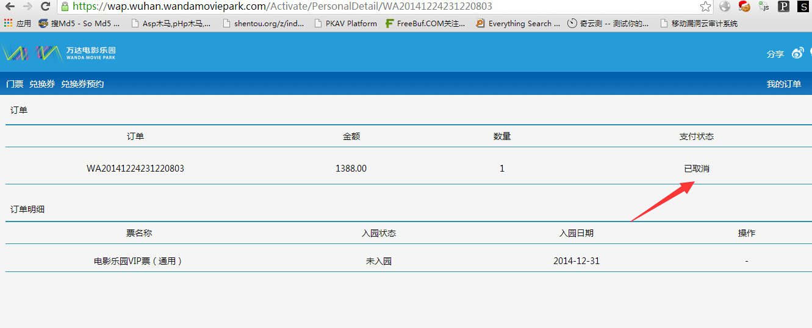Open the PKAV Platform bookmark
This screenshot has width=812, height=328.
point(345,24)
